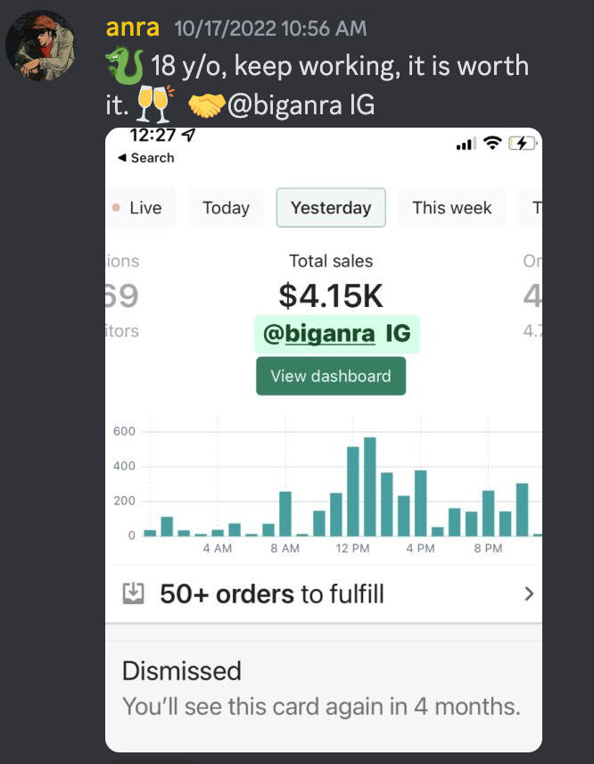Select the Today tab

(226, 208)
